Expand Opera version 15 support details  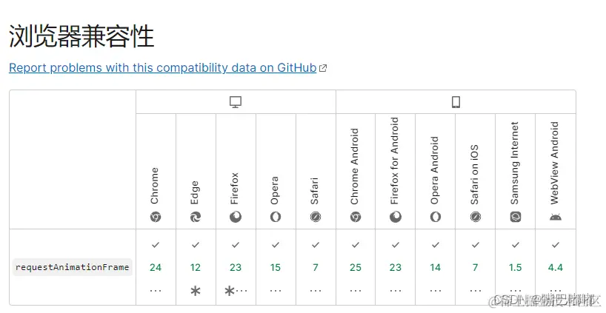(275, 267)
